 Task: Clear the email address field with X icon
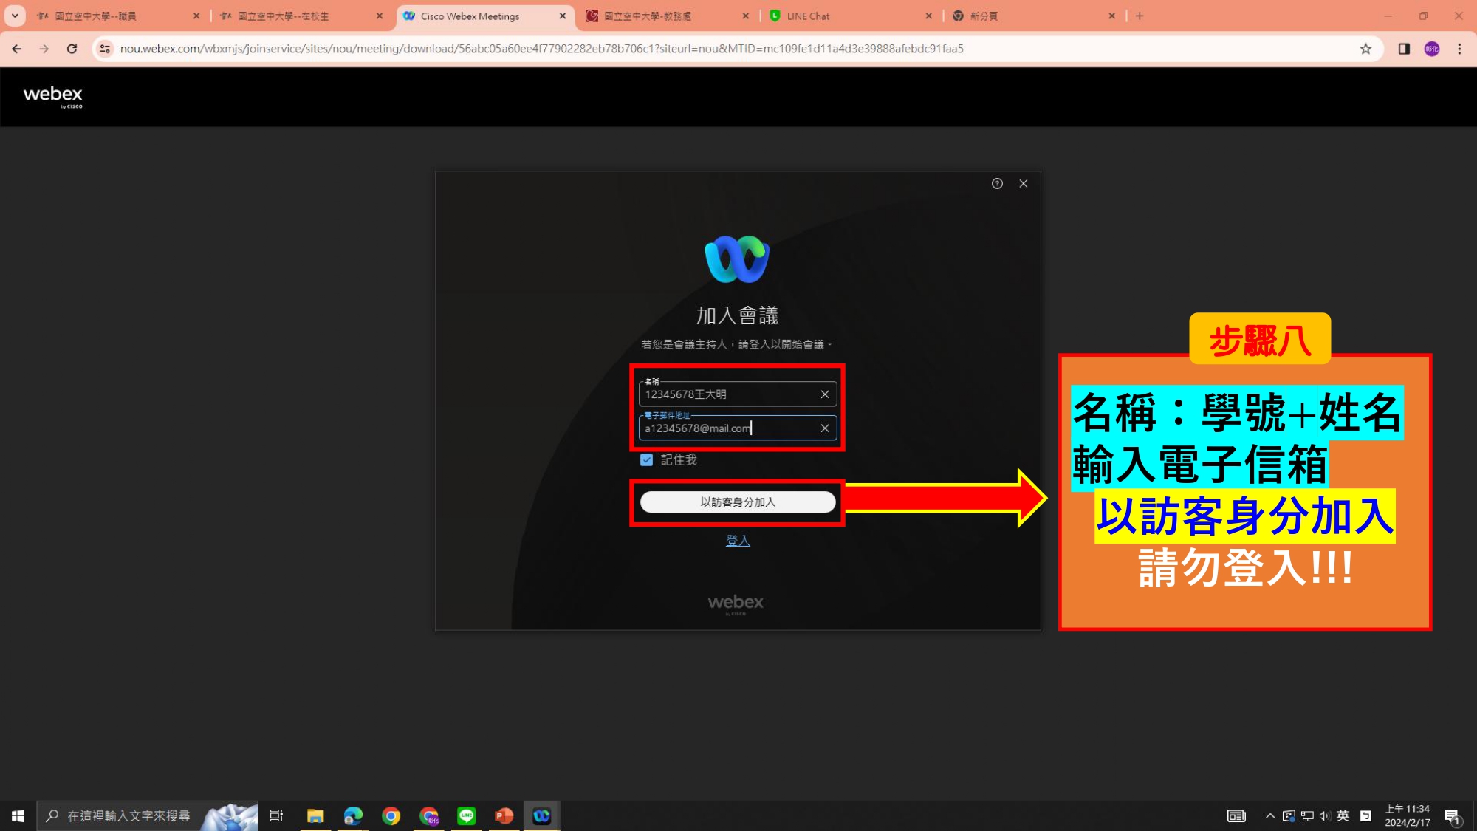[825, 428]
